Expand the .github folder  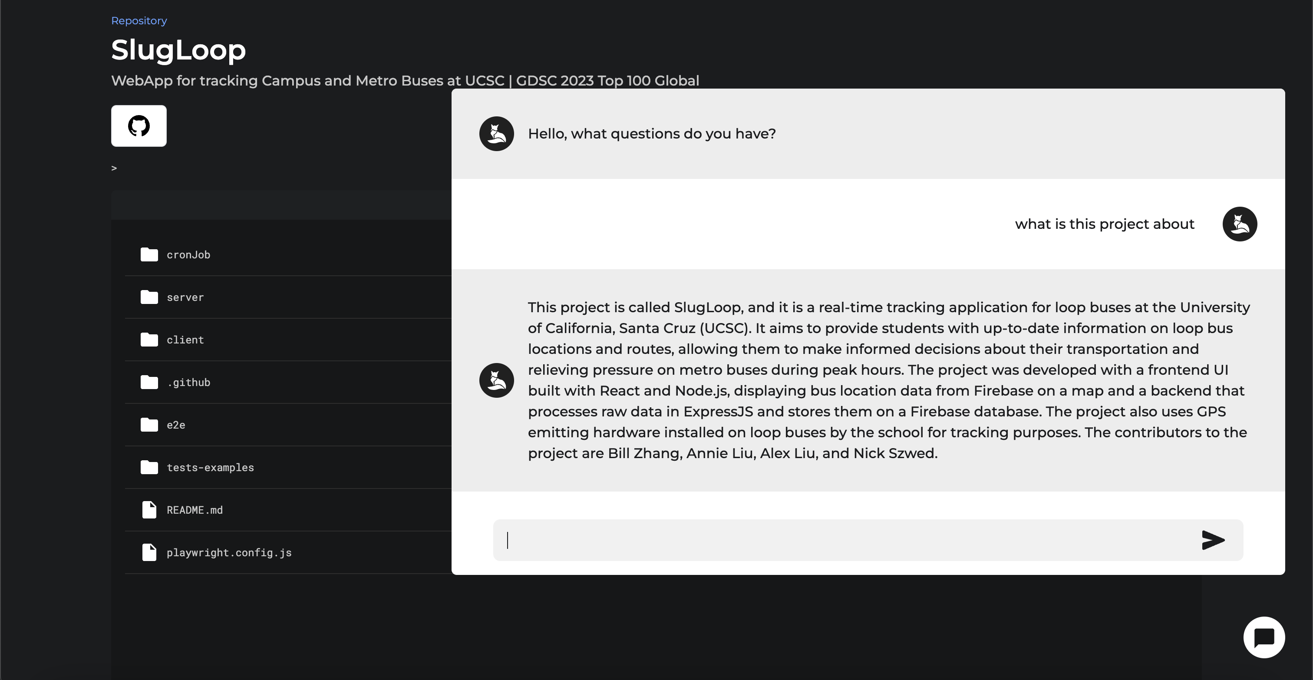pos(288,382)
